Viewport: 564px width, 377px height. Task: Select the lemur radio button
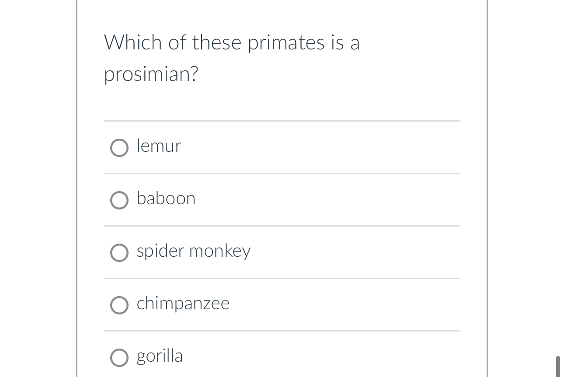click(x=118, y=148)
